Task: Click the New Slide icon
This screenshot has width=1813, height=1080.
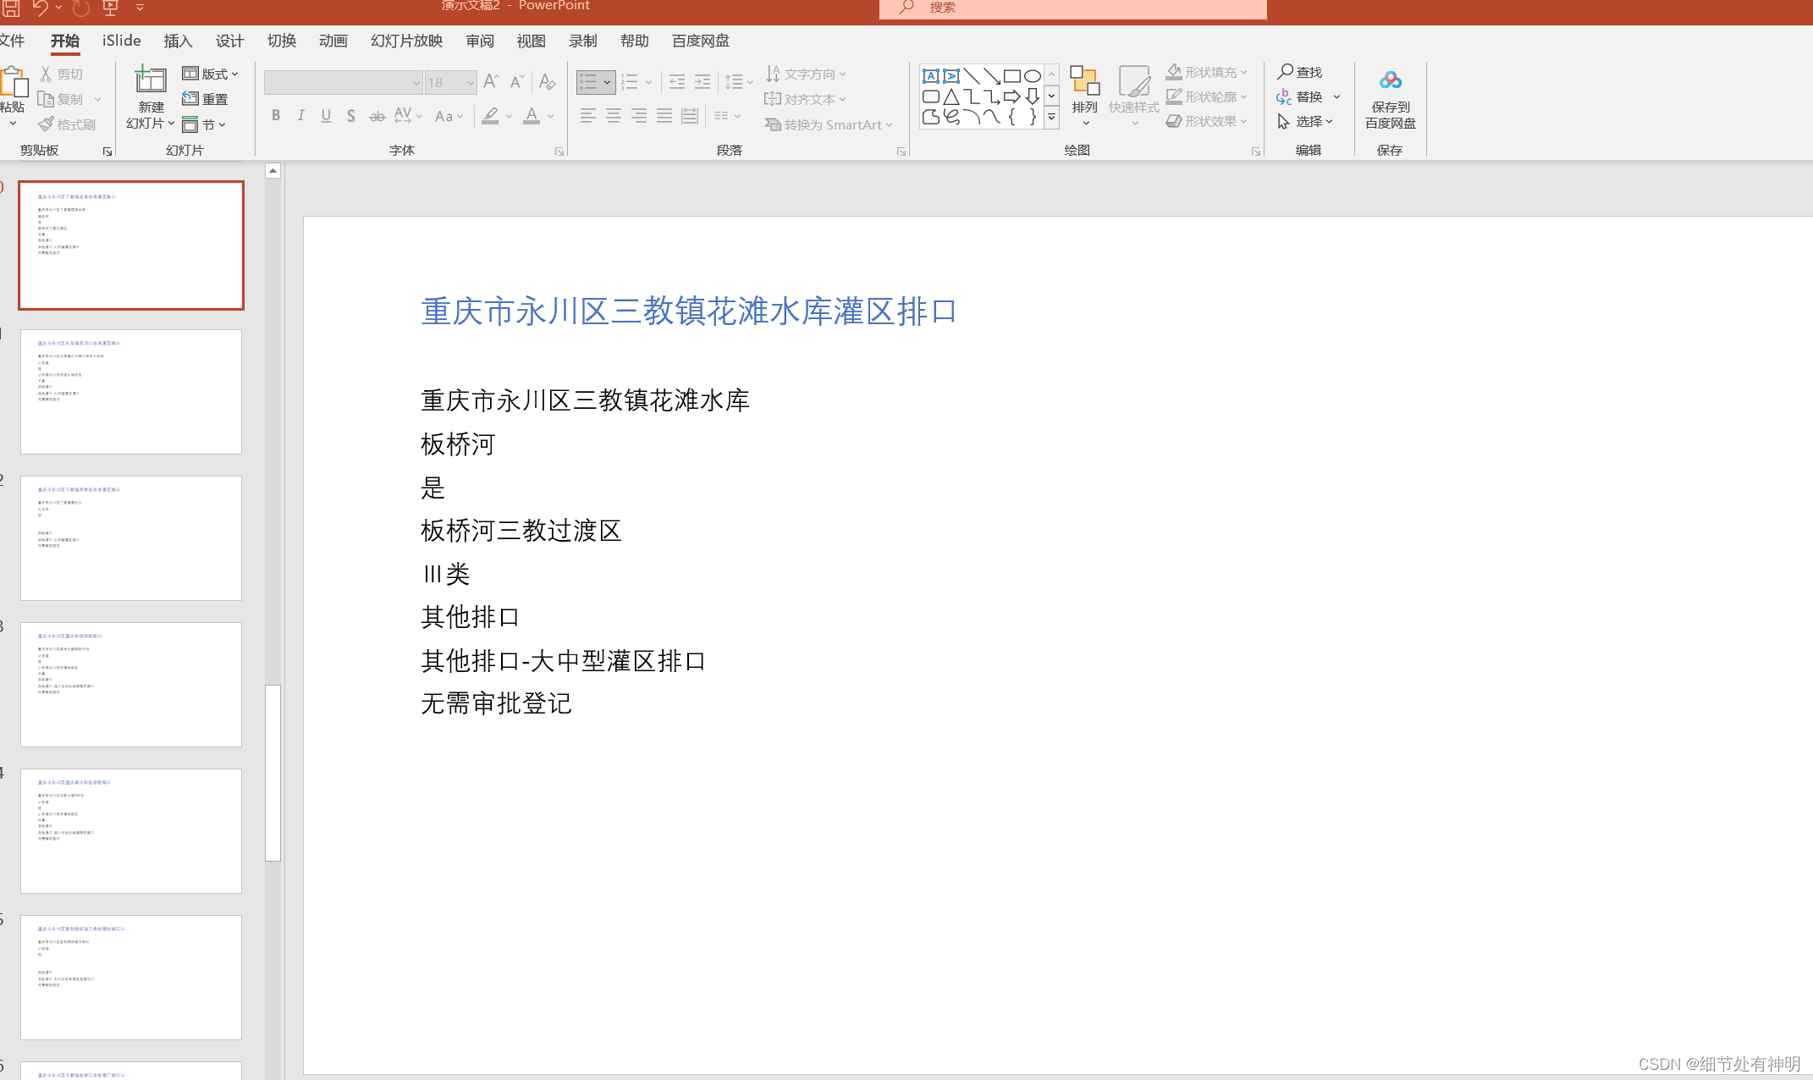Action: point(150,80)
